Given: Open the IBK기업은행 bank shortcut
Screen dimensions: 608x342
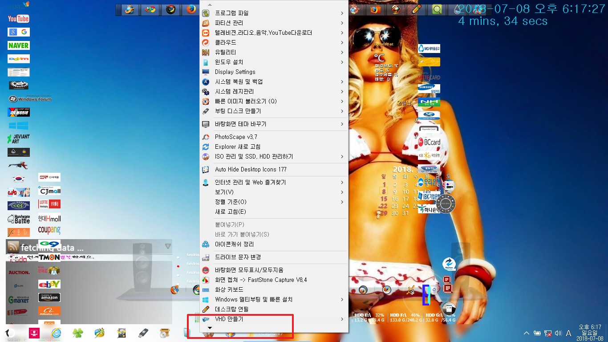Looking at the screenshot, I should click(x=429, y=196).
